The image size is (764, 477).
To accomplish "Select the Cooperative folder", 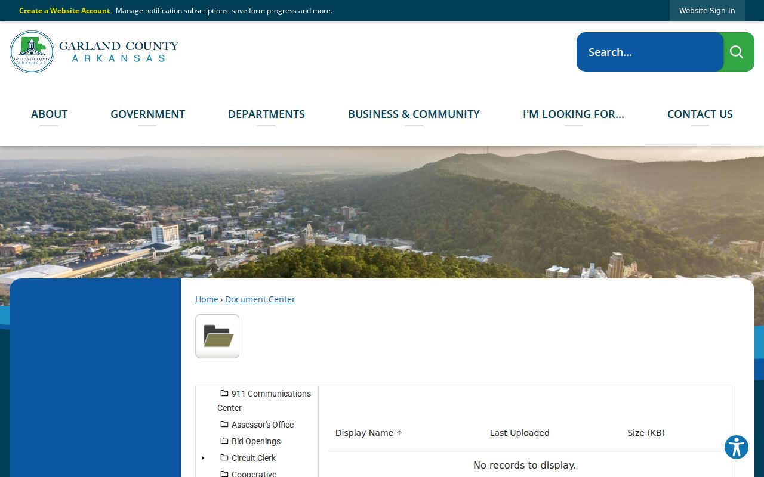I will pos(254,473).
